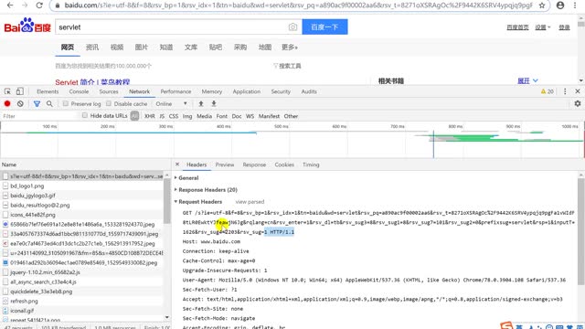585x329 pixels.
Task: Open the Baidu 更多 (more) category dropdown
Action: click(290, 48)
